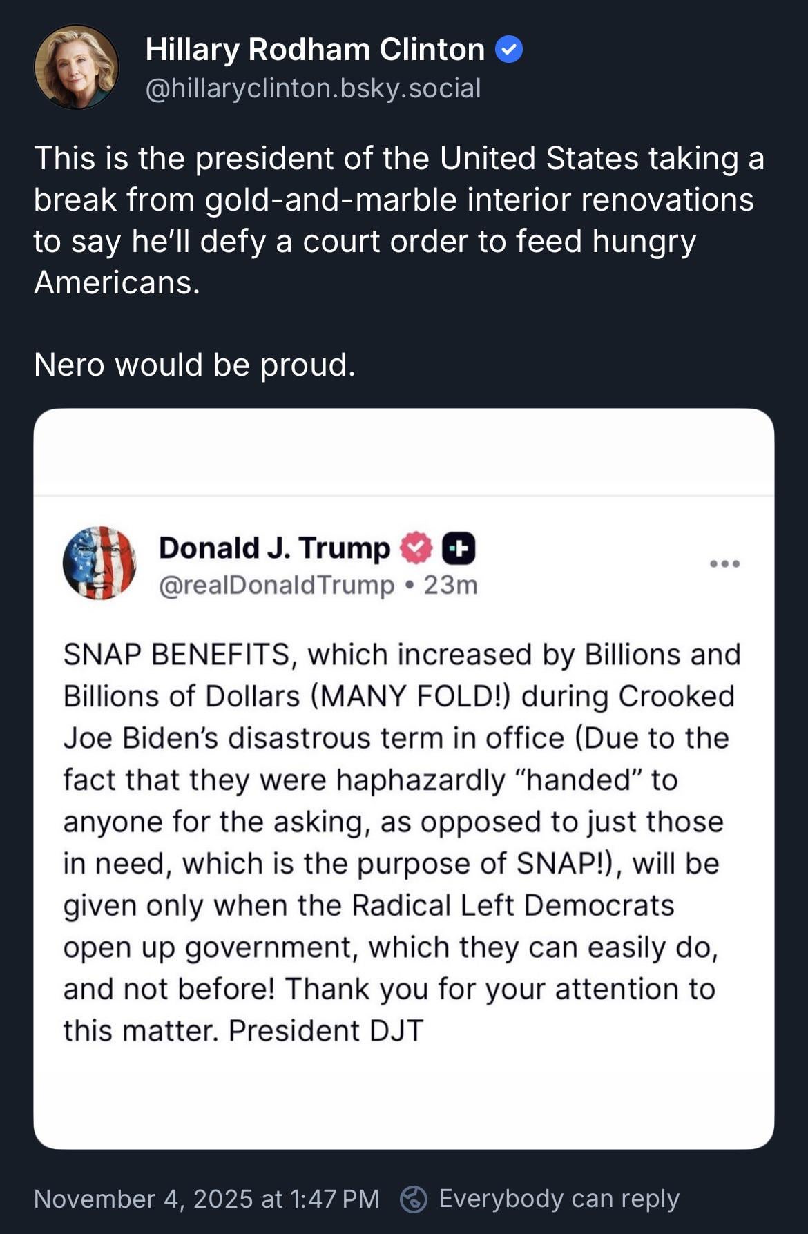Click the Hillary Rodham Clinton display name
Viewport: 808px width, 1234px height.
click(315, 50)
